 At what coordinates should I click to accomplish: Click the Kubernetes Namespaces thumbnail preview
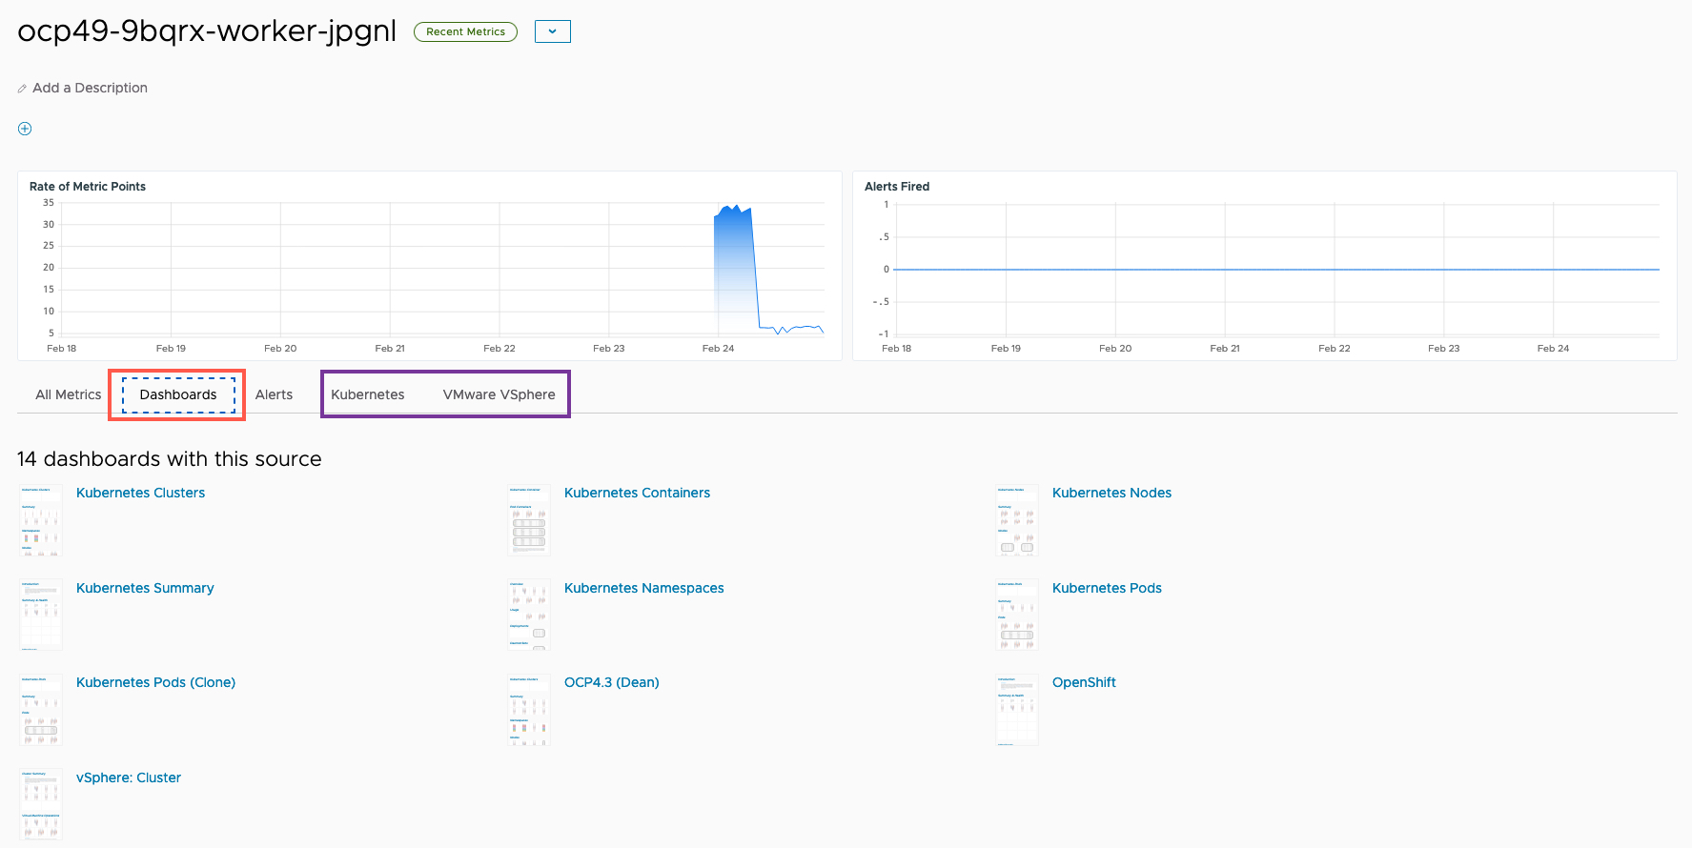[x=529, y=615]
